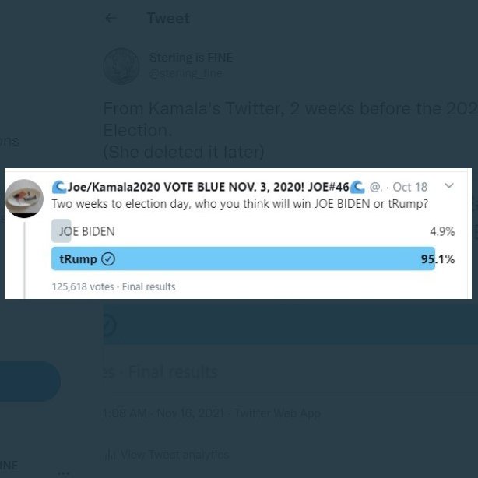
Task: Click the checkmark icon beside tRump
Action: [109, 259]
